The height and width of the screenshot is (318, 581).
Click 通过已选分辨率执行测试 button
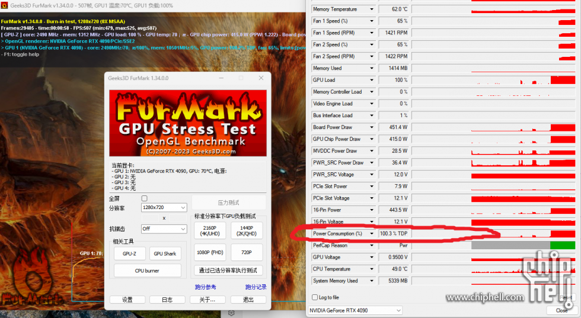[228, 271]
